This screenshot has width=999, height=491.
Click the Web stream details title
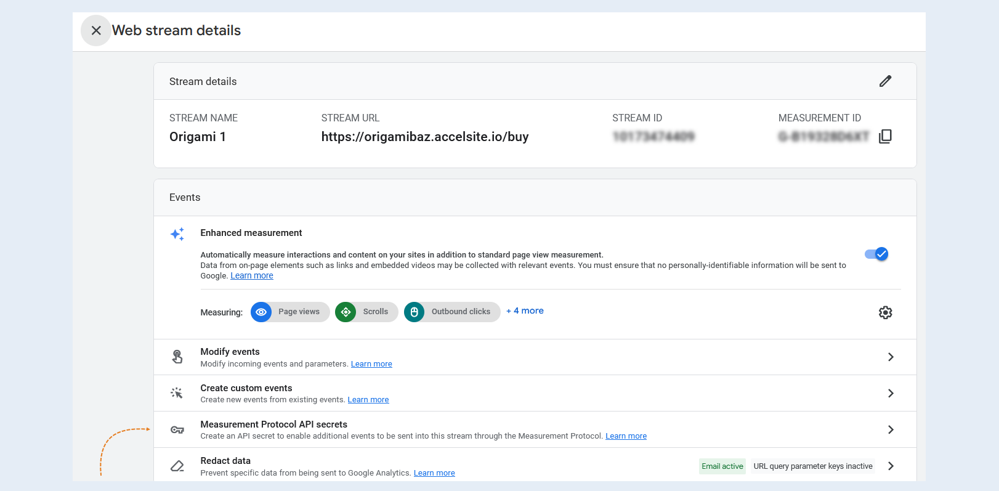pos(176,30)
